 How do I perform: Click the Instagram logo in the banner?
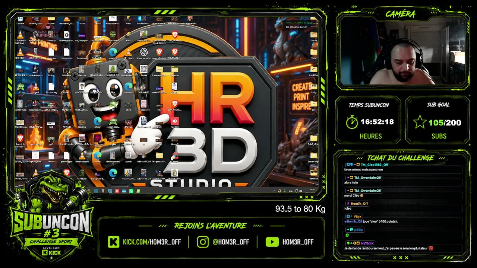pyautogui.click(x=203, y=242)
